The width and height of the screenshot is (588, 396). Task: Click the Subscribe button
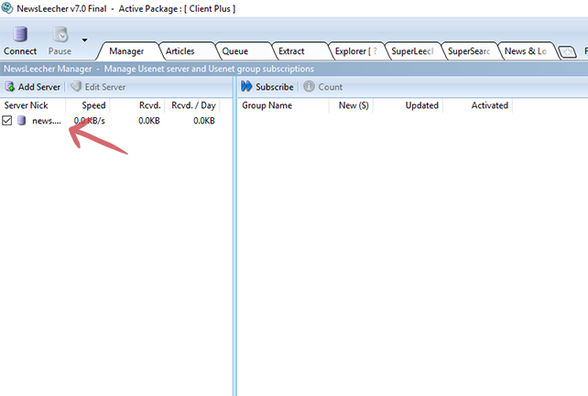[x=267, y=87]
